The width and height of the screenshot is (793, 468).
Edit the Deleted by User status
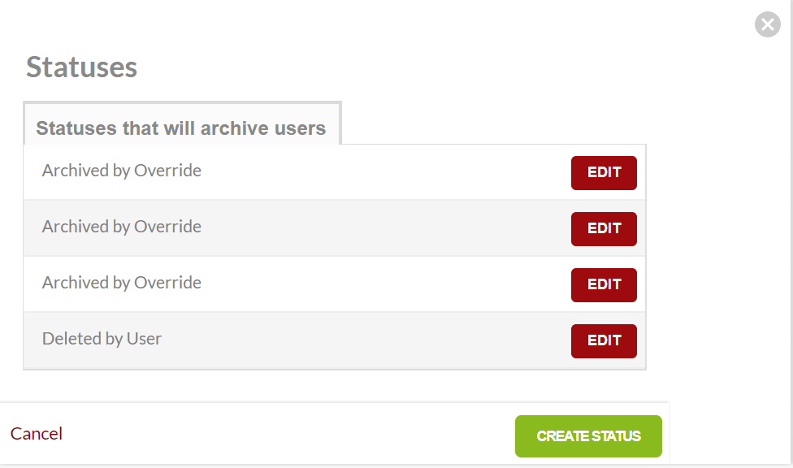(604, 340)
